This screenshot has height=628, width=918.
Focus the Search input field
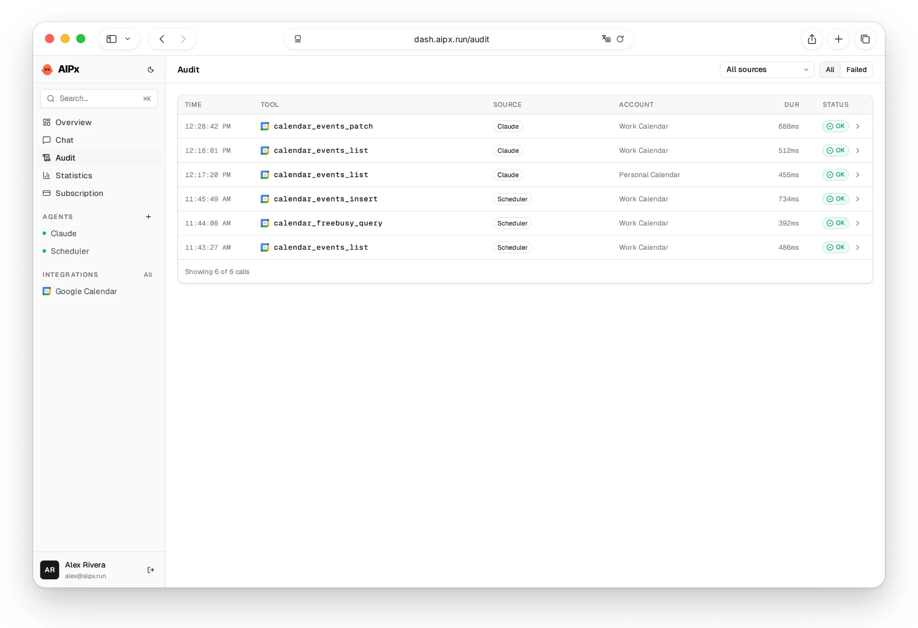pyautogui.click(x=99, y=99)
